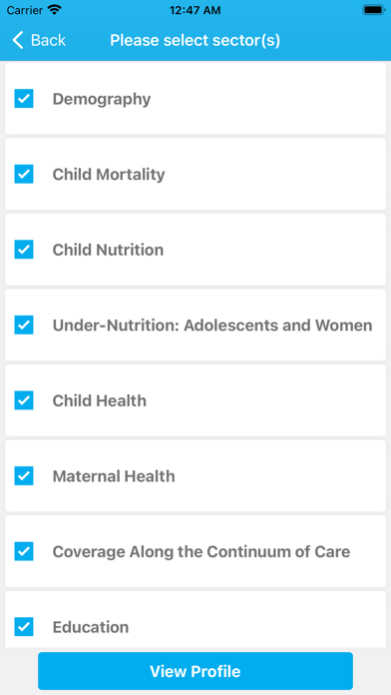Tap the Child Nutrition sector text
The image size is (391, 695).
coord(108,250)
